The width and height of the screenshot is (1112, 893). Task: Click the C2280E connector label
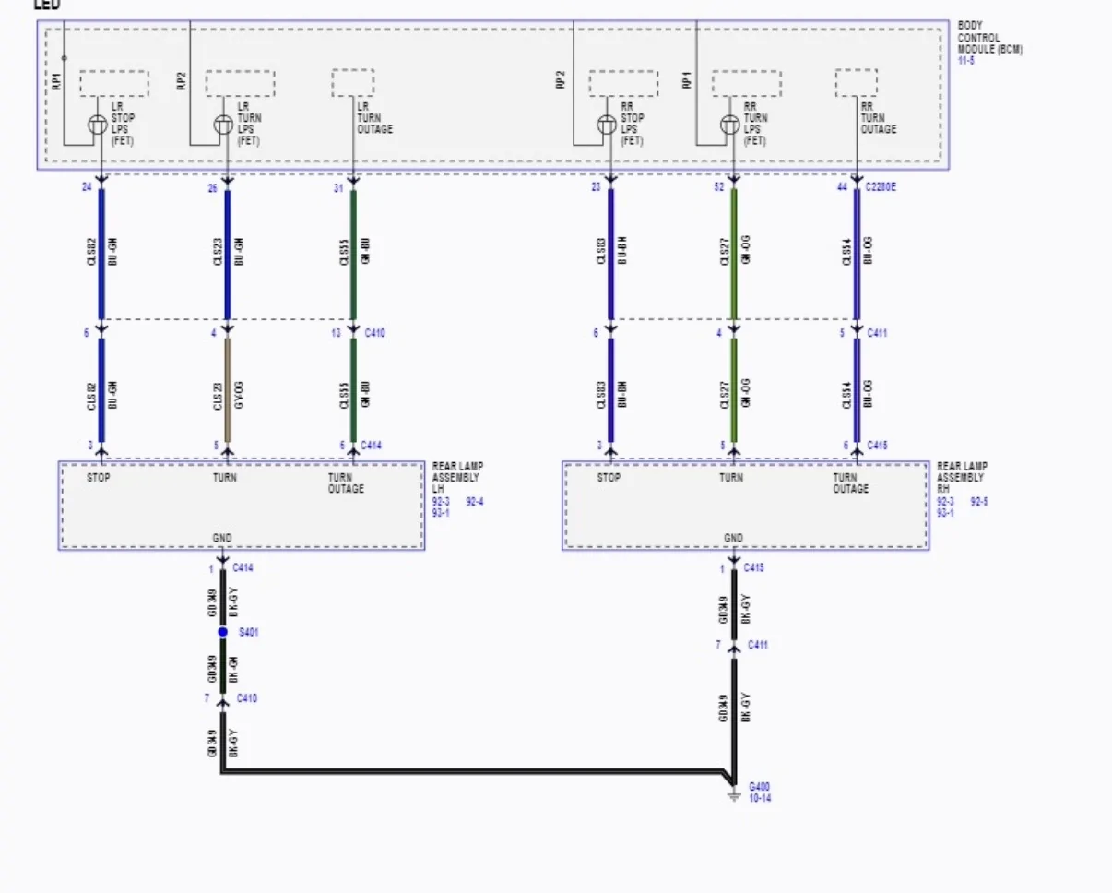pyautogui.click(x=882, y=188)
